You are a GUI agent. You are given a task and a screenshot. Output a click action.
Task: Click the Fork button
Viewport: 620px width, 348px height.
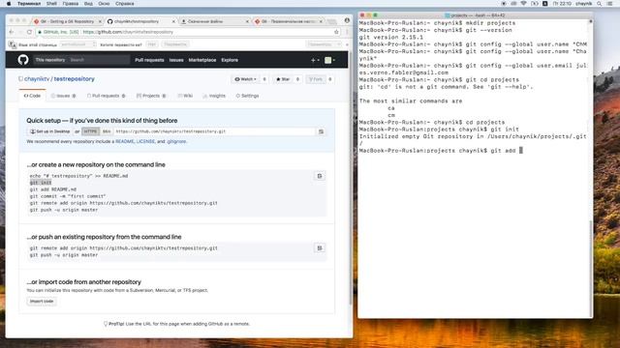pyautogui.click(x=316, y=79)
